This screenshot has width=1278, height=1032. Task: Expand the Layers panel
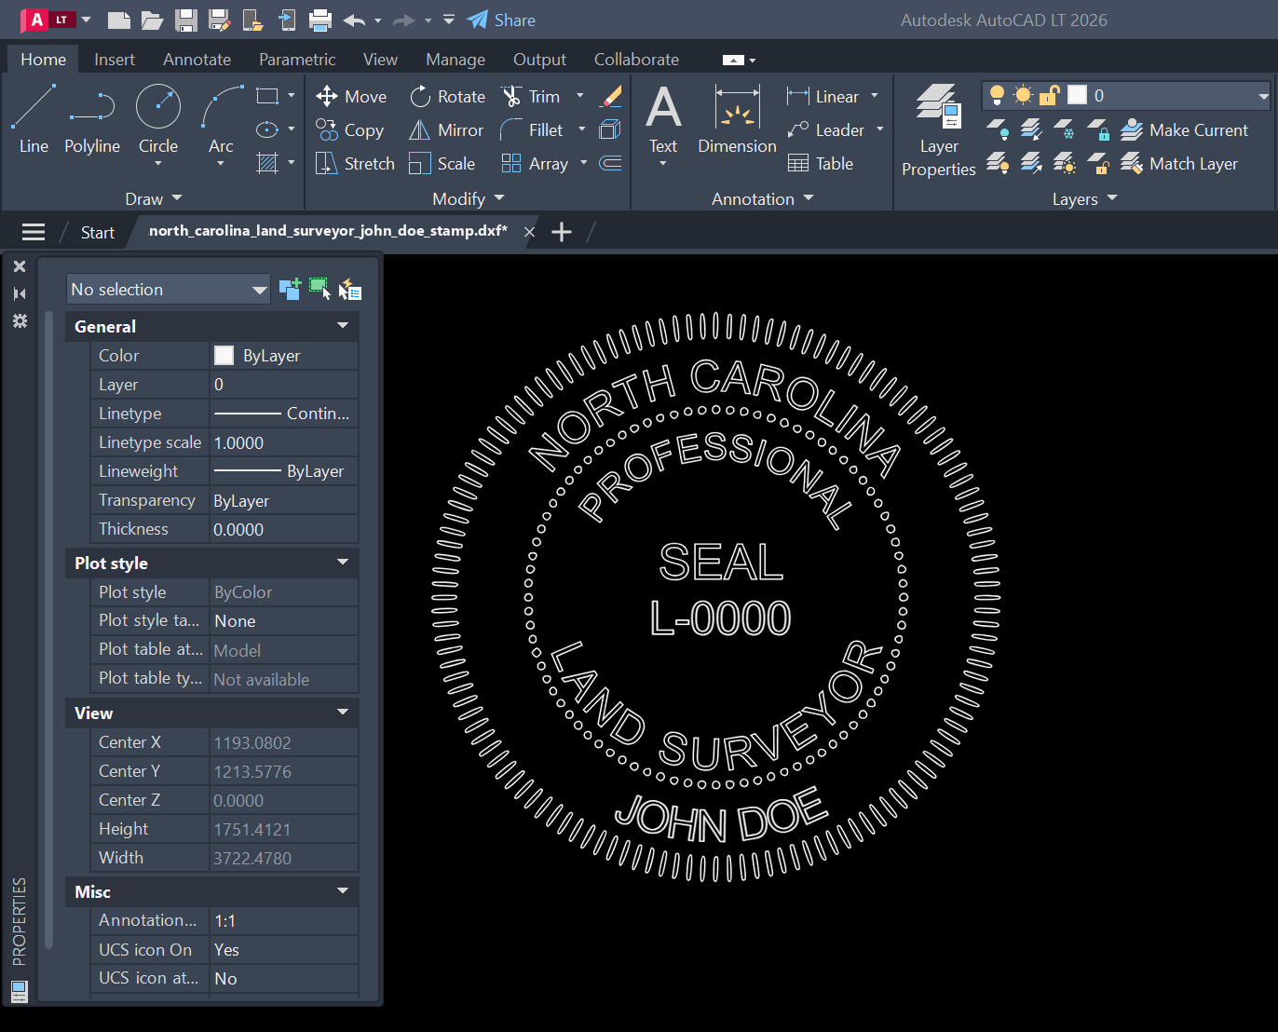pos(1085,198)
